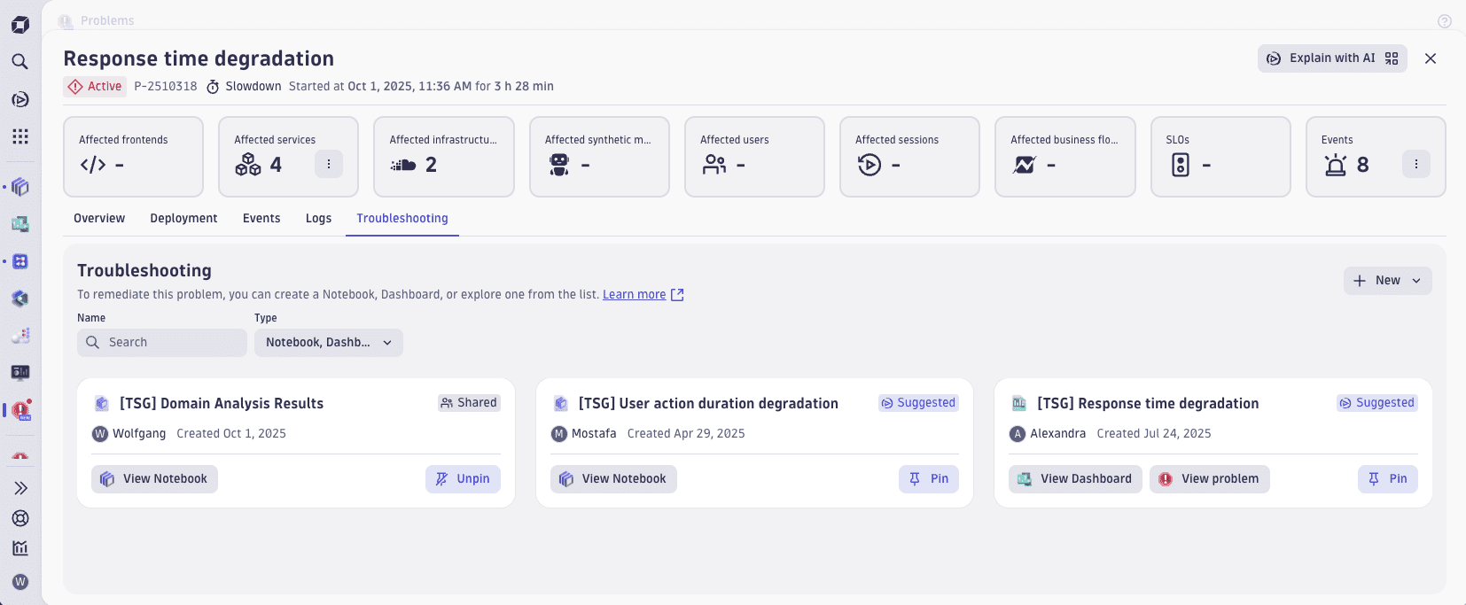Unpin the Domain Analysis Results notebook

[x=463, y=479]
